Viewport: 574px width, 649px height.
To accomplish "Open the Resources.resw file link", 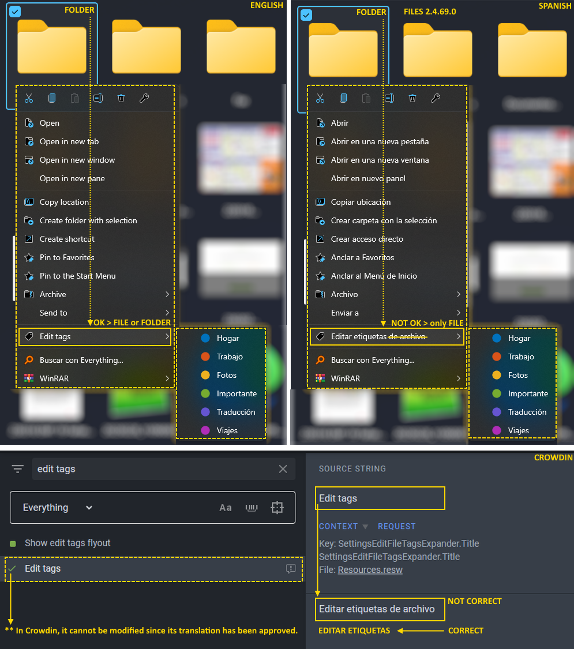I will pyautogui.click(x=370, y=569).
